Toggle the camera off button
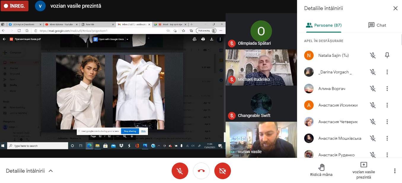 [x=223, y=171]
